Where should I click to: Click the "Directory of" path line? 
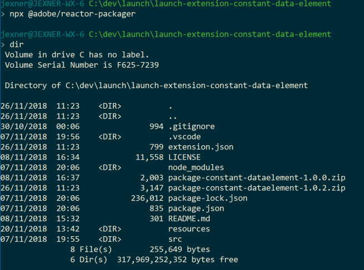[x=156, y=85]
